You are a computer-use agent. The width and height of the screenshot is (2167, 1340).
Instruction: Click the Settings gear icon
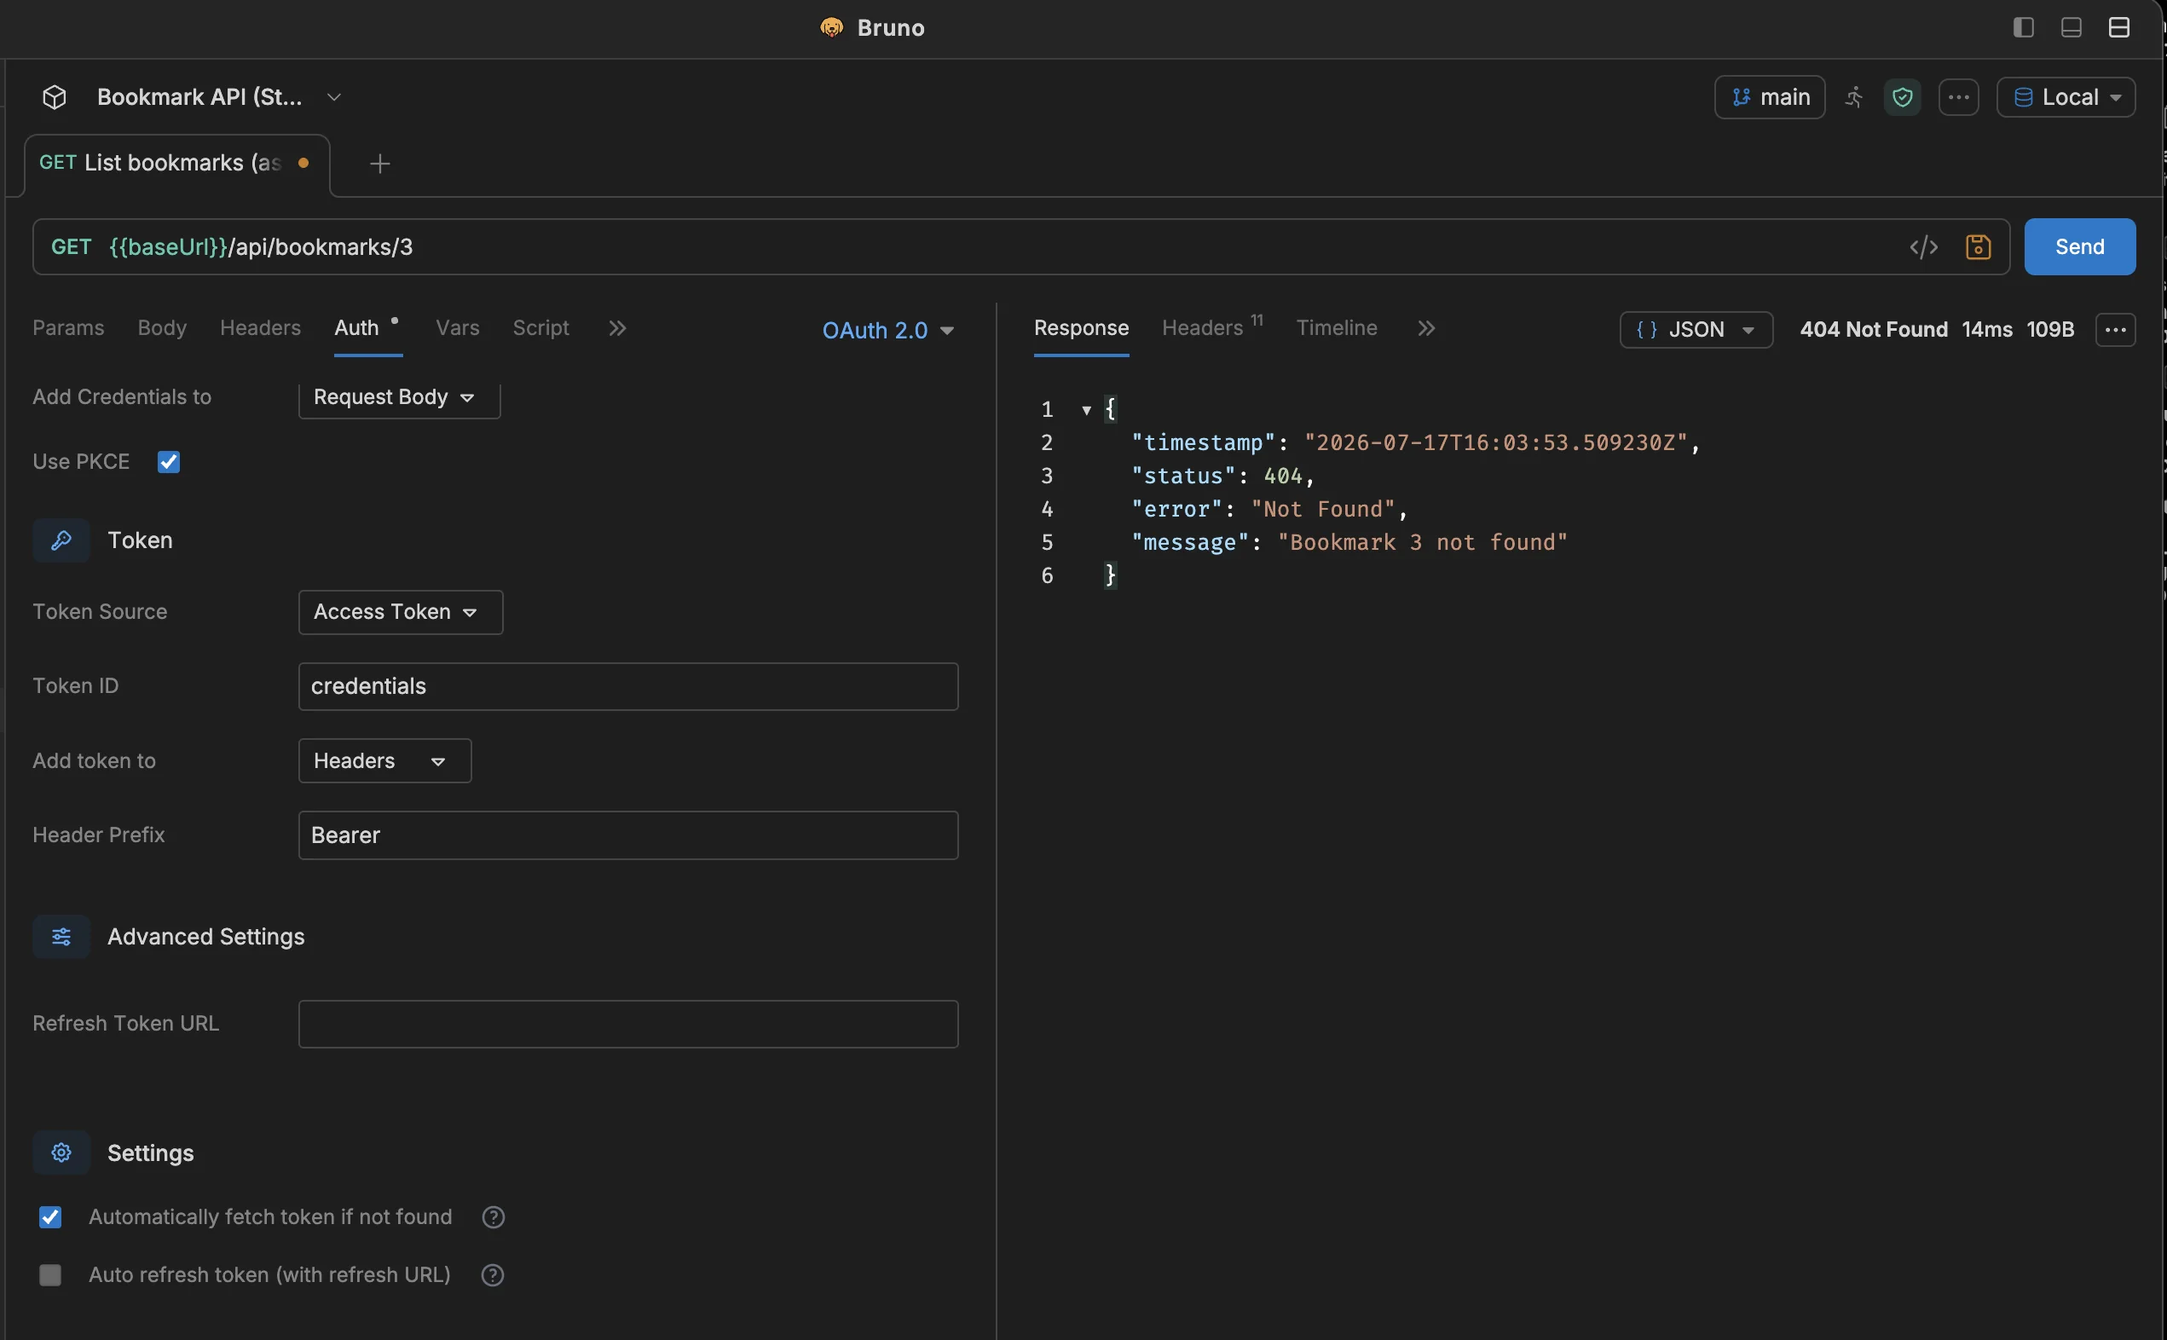61,1152
